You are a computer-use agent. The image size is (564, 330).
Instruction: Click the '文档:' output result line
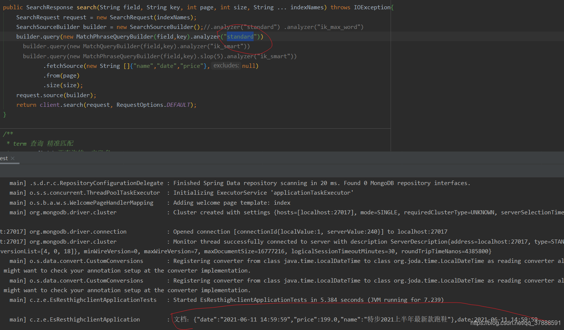pyautogui.click(x=356, y=320)
